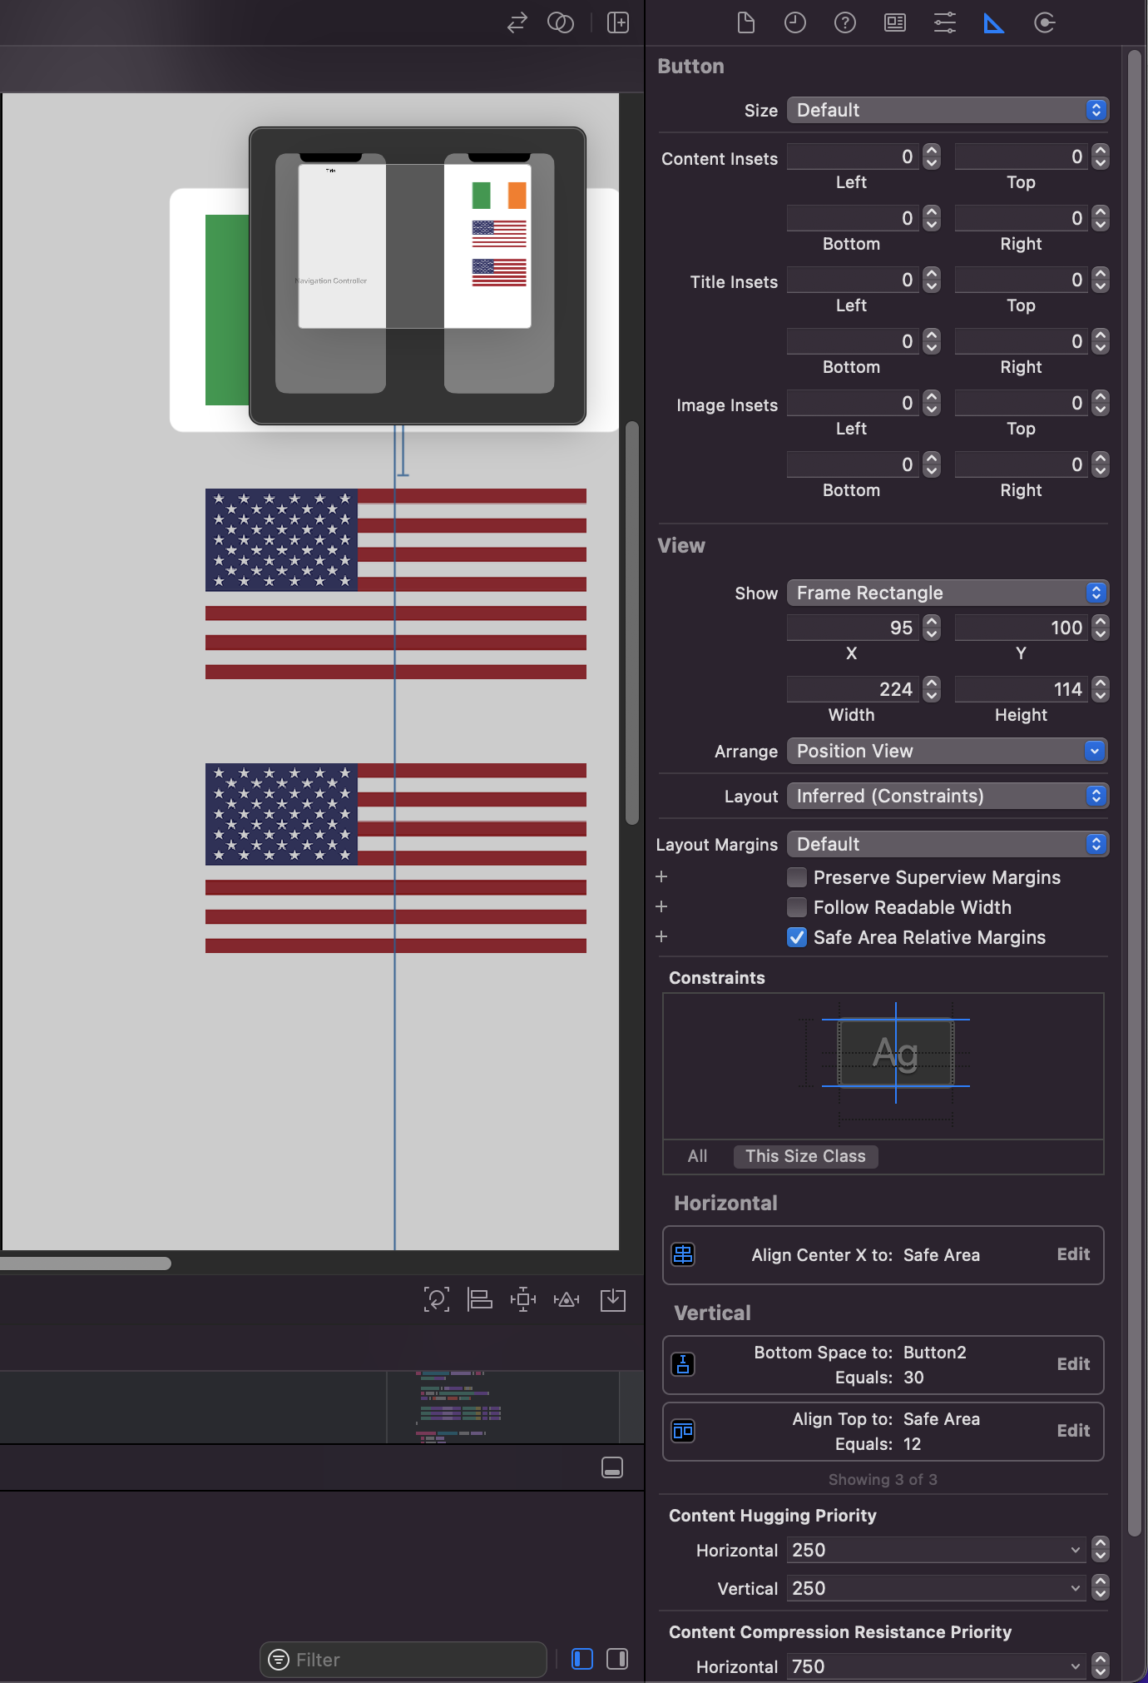Toggle the debug area visibility icon
The height and width of the screenshot is (1683, 1148).
pyautogui.click(x=612, y=1467)
